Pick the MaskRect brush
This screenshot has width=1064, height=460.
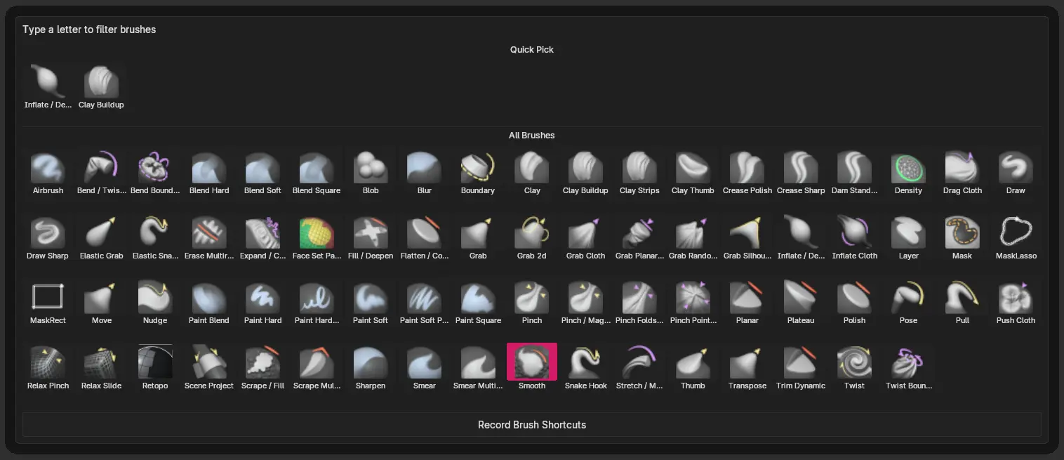pyautogui.click(x=48, y=303)
